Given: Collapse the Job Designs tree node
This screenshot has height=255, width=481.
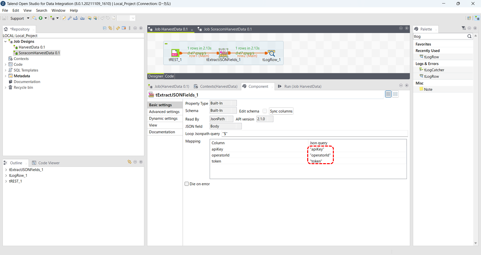Looking at the screenshot, I should 5,42.
